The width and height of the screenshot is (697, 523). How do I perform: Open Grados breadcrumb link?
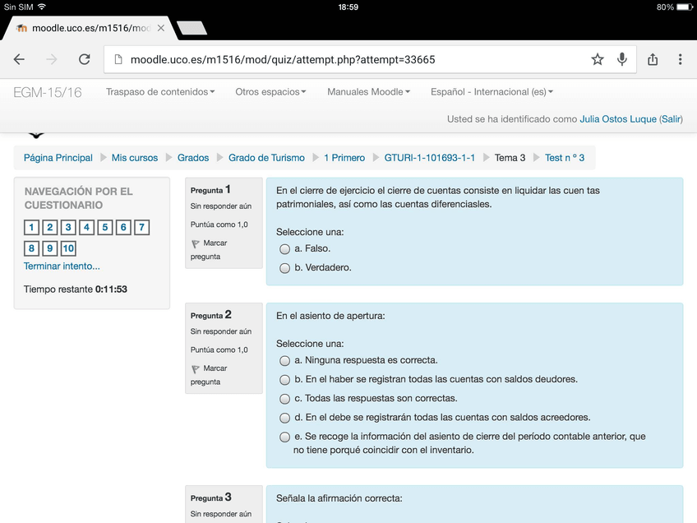click(x=193, y=158)
